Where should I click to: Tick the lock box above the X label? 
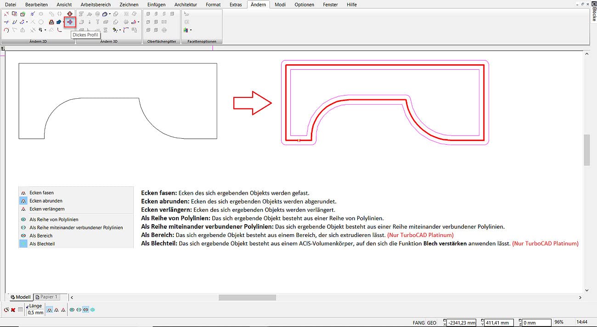445,320
